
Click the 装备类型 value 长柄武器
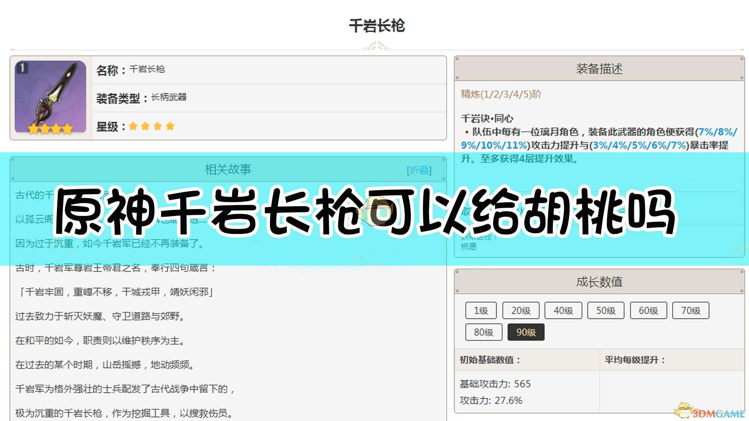pyautogui.click(x=169, y=97)
